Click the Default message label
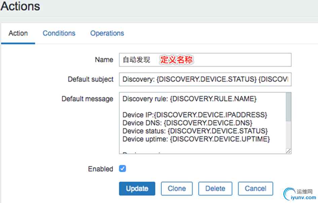The height and width of the screenshot is (203, 318). (x=87, y=99)
